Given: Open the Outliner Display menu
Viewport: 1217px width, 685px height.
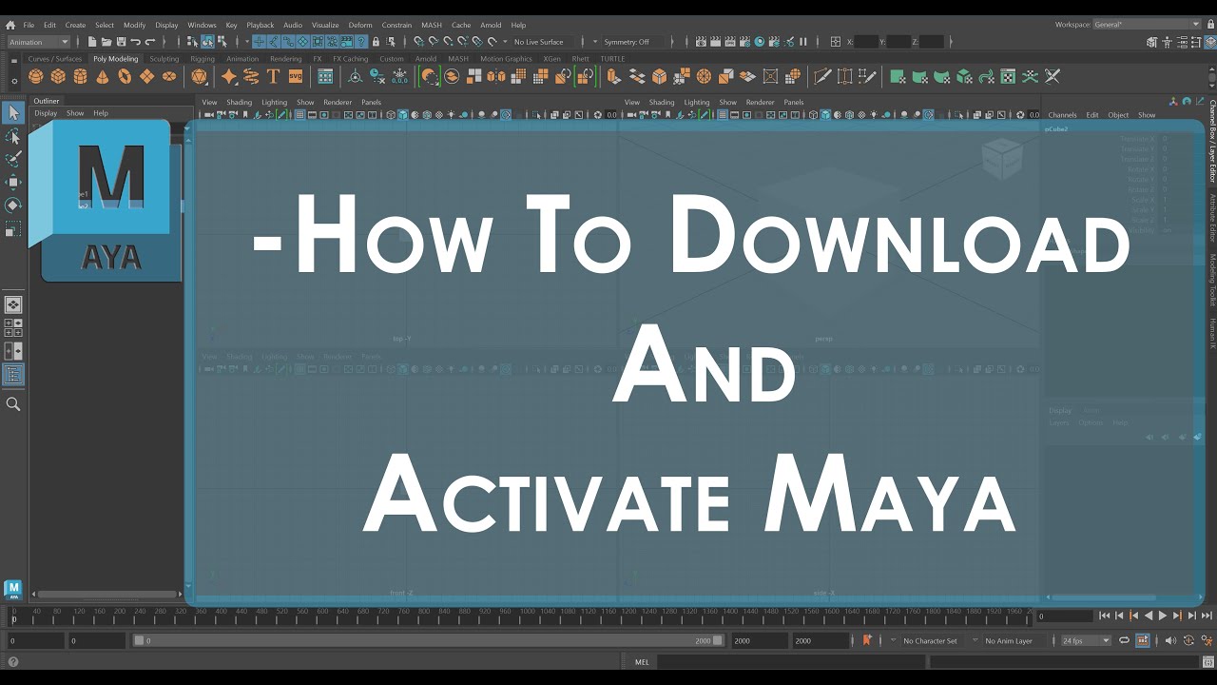Looking at the screenshot, I should 46,113.
